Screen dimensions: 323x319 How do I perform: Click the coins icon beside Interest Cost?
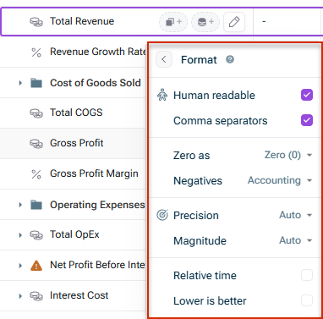click(x=36, y=296)
